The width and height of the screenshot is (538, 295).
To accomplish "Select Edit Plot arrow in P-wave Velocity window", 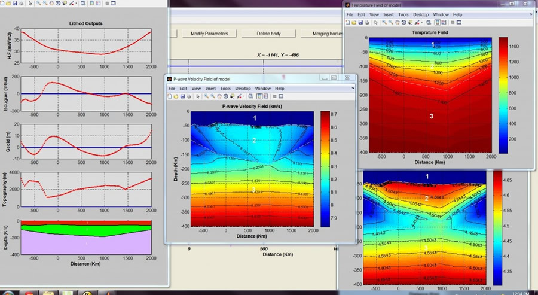I will [198, 96].
